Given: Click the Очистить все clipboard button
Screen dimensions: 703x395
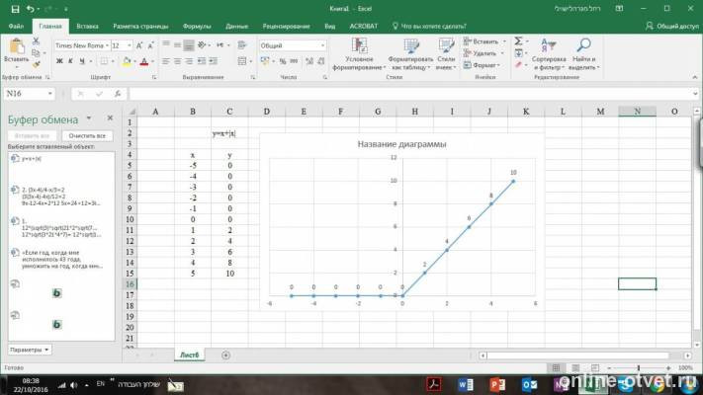Looking at the screenshot, I should pyautogui.click(x=87, y=135).
